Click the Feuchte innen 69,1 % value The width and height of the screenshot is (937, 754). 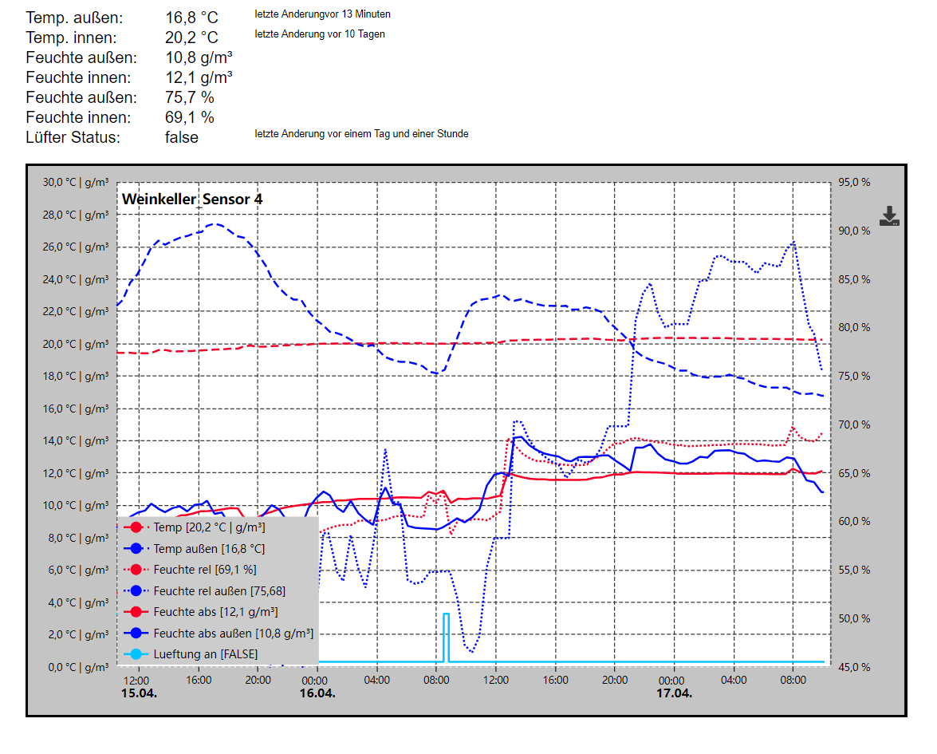190,117
